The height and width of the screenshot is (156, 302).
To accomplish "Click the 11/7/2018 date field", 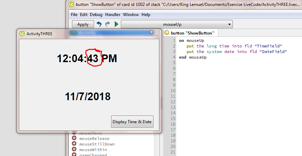I will [x=88, y=96].
